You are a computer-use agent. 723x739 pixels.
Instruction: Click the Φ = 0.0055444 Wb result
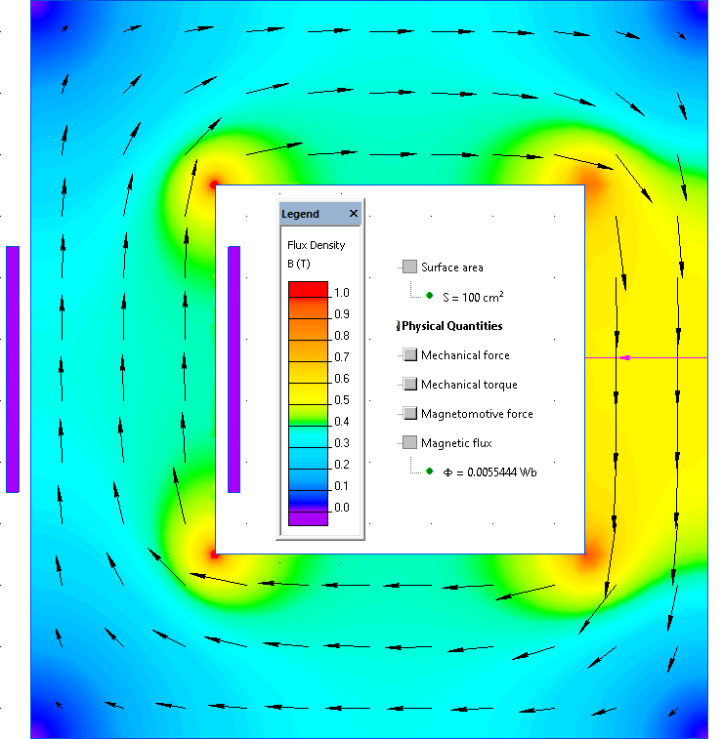pos(490,472)
